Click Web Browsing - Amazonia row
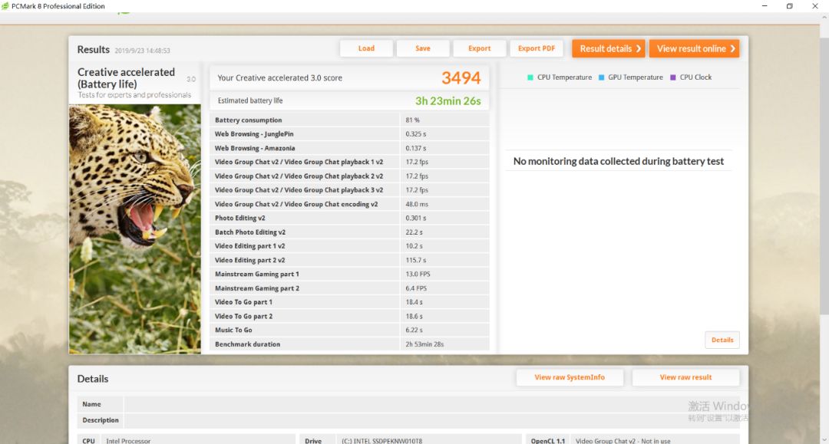The height and width of the screenshot is (444, 829). click(x=349, y=148)
